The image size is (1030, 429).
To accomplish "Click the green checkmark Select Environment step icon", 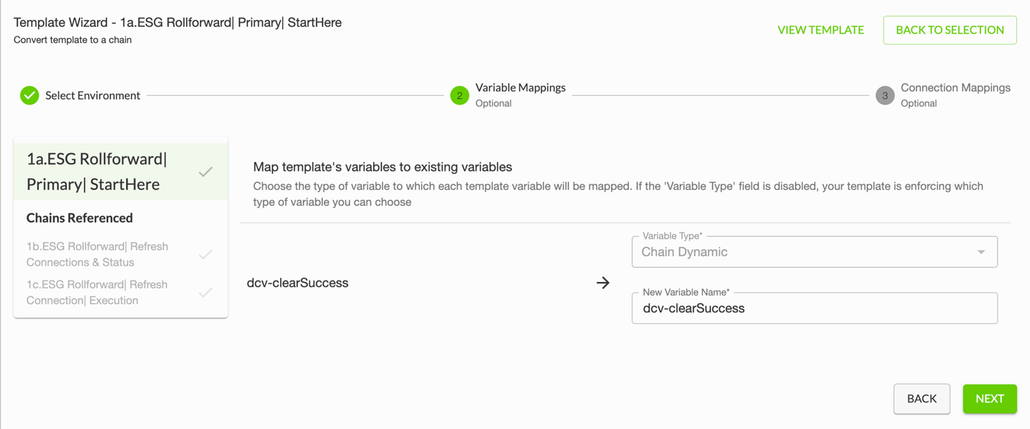I will 29,95.
